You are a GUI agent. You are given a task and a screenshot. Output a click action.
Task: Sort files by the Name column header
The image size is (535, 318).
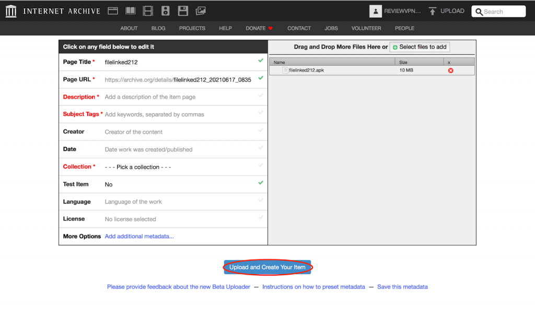[332, 62]
